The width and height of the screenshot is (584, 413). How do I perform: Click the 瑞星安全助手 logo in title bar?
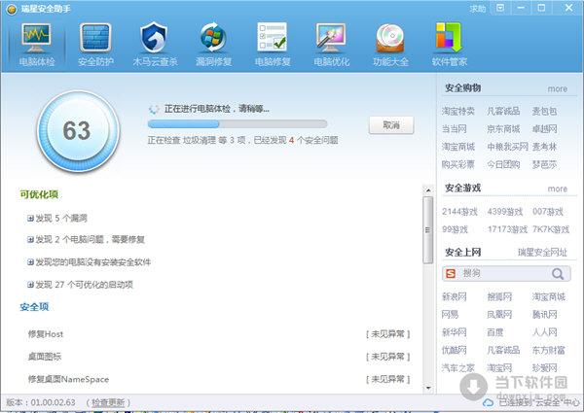coord(11,9)
